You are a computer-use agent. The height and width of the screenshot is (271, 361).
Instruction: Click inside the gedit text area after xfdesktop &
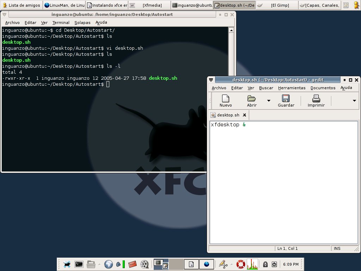[284, 182]
